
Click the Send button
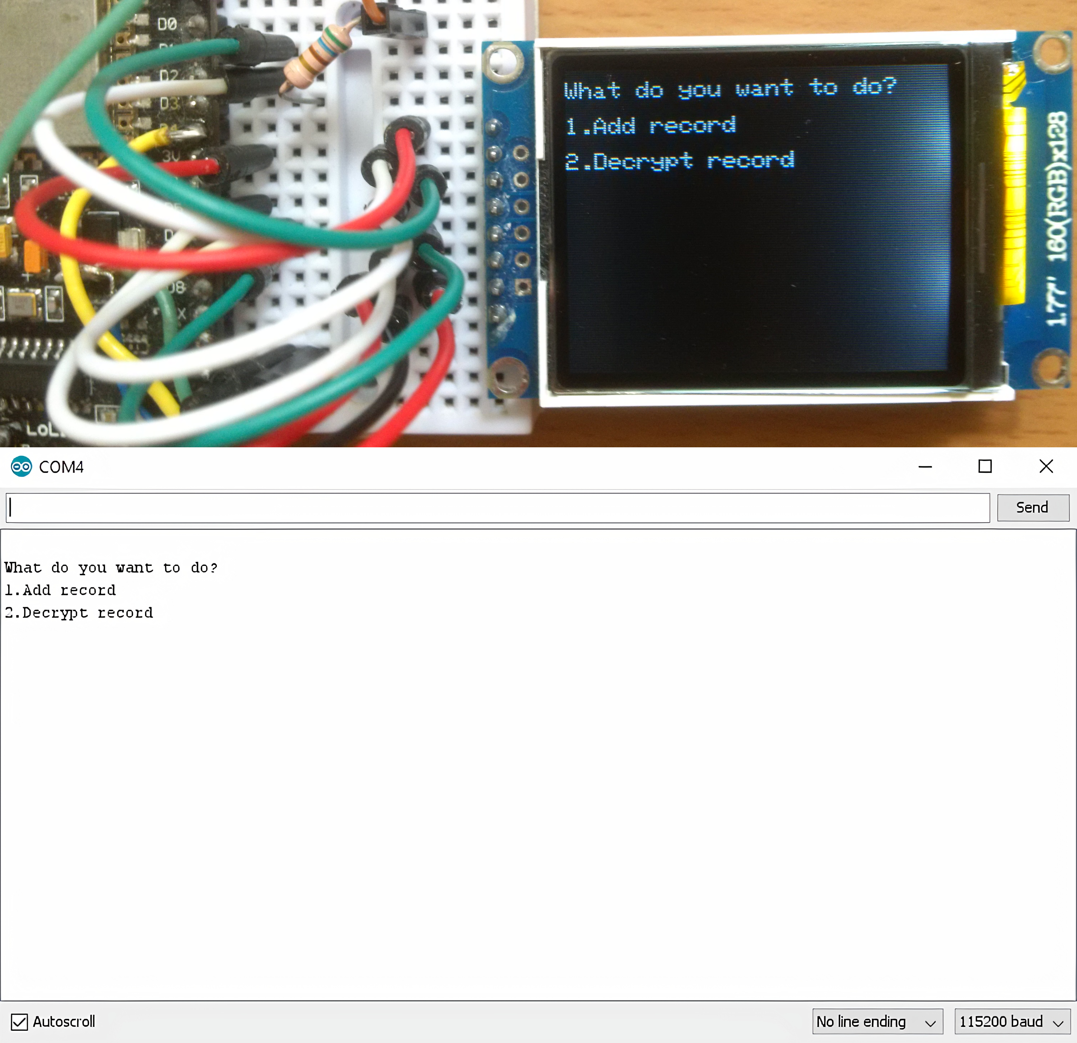1032,507
